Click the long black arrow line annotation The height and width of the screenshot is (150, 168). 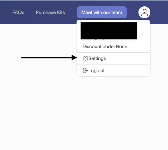(46, 58)
